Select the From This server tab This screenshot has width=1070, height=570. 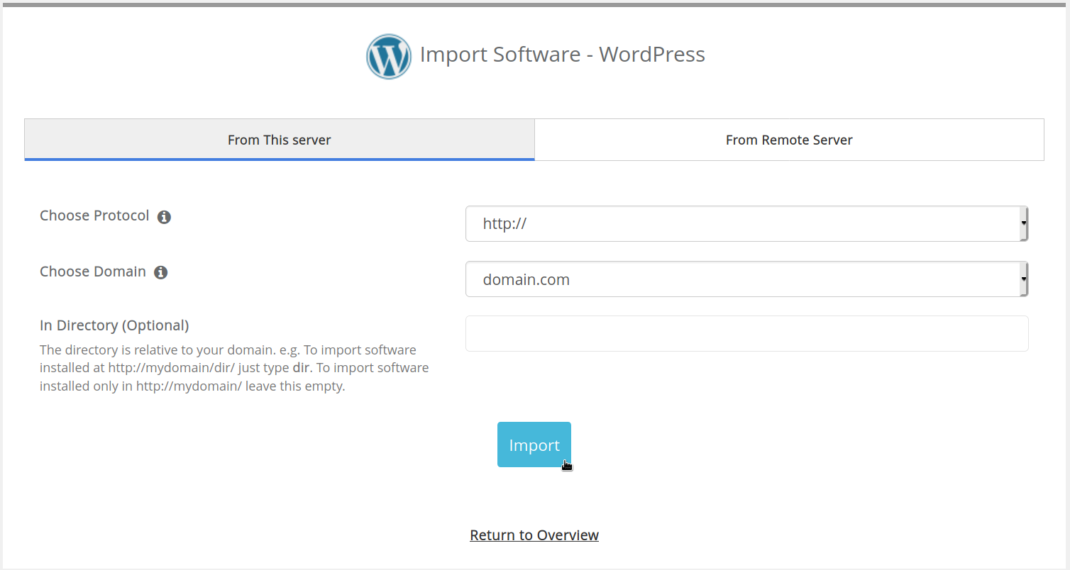[279, 140]
